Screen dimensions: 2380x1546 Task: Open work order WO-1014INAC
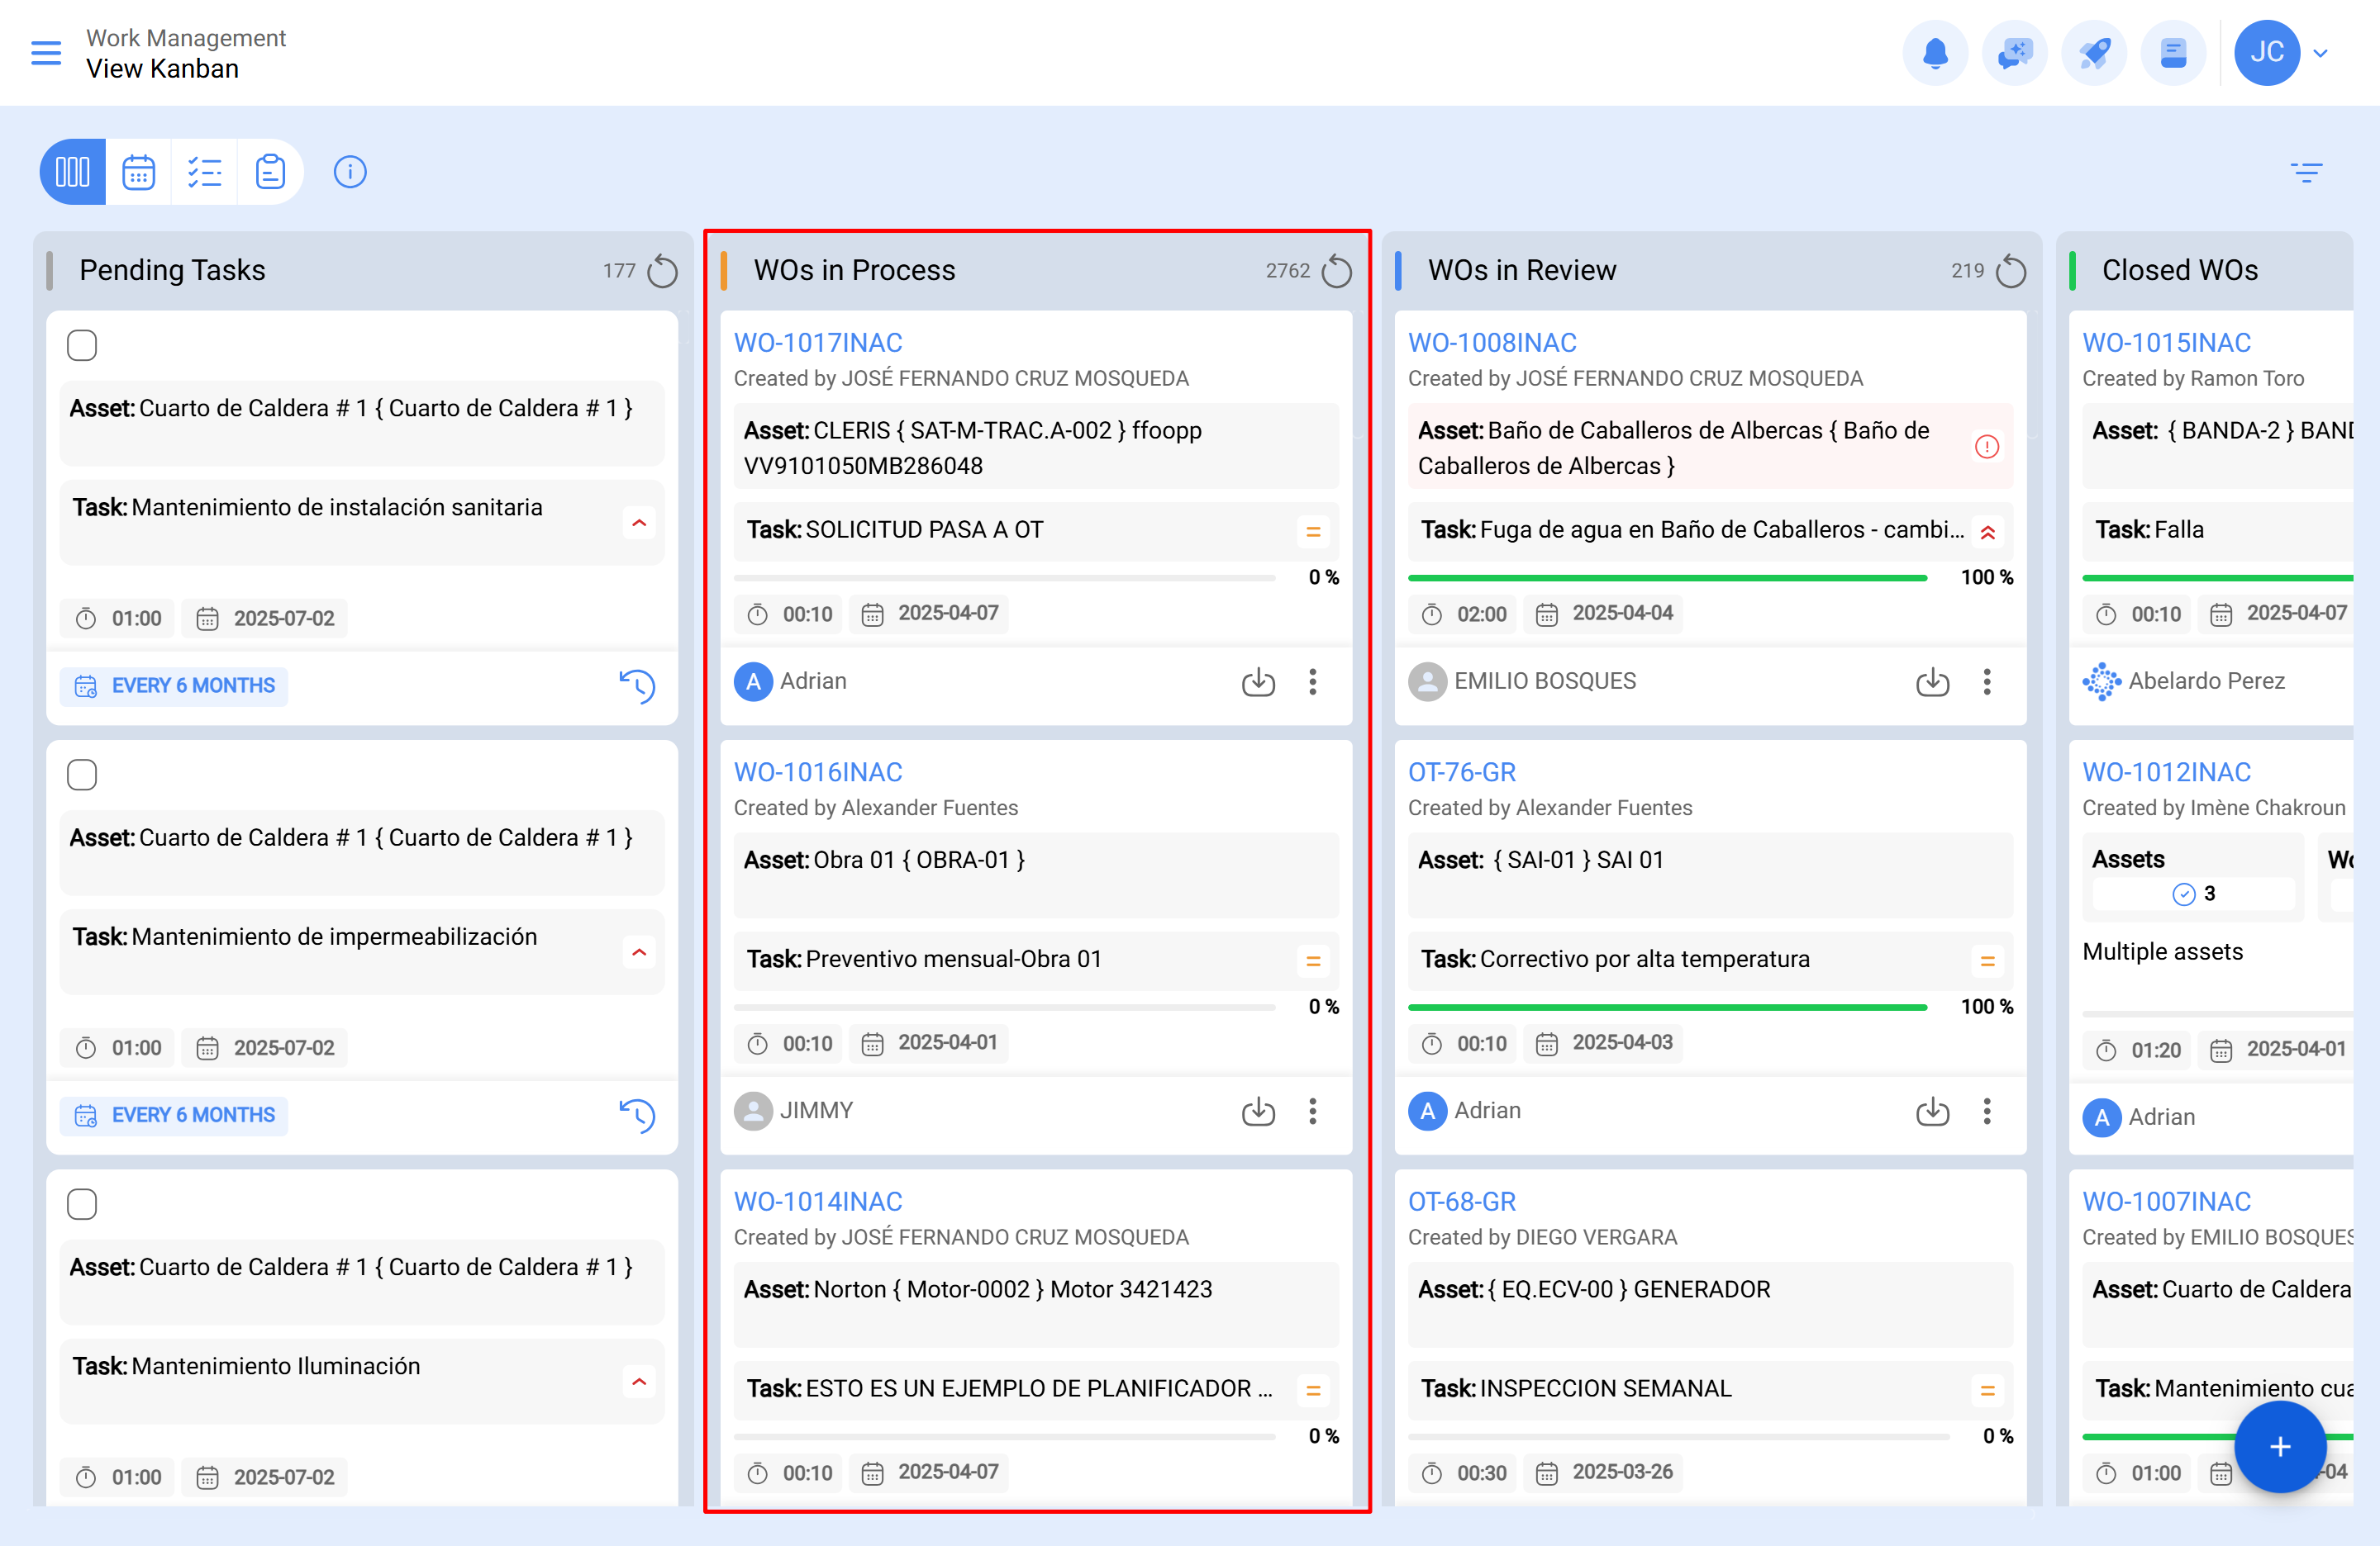tap(818, 1202)
